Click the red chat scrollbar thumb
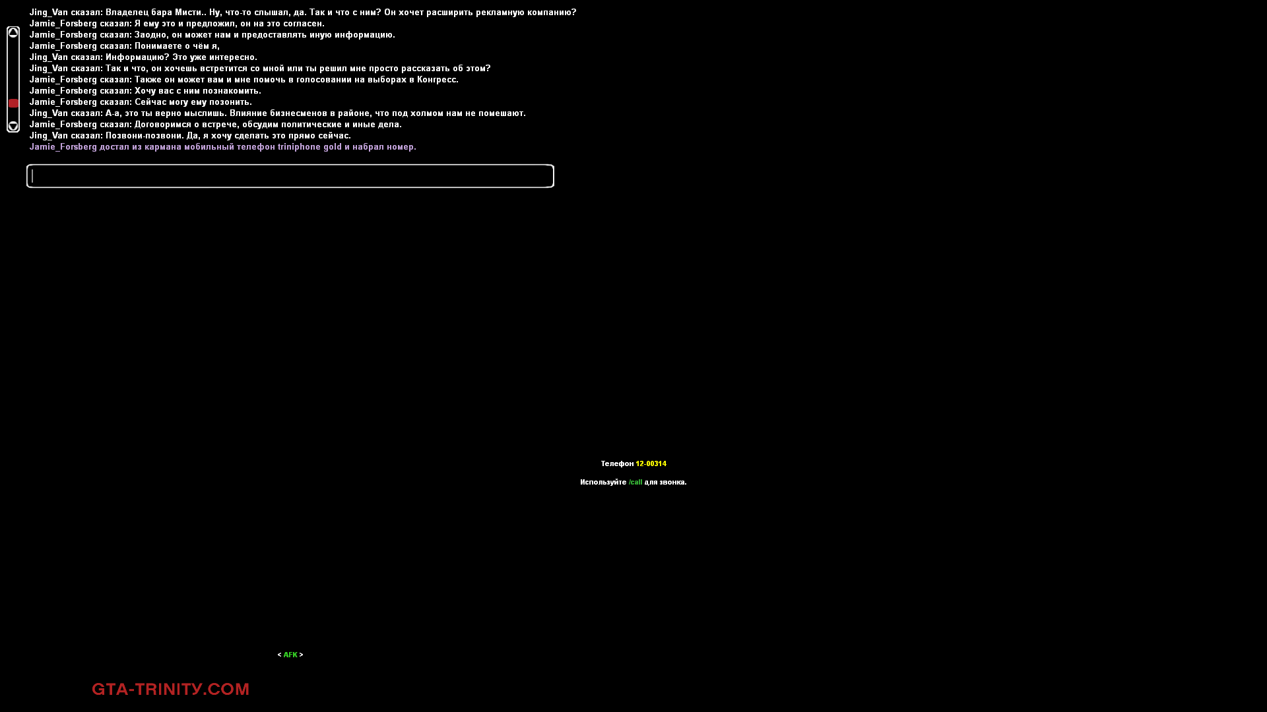 (x=13, y=104)
